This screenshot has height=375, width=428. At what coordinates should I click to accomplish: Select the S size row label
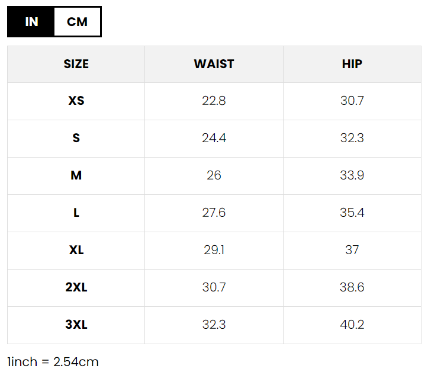[76, 138]
